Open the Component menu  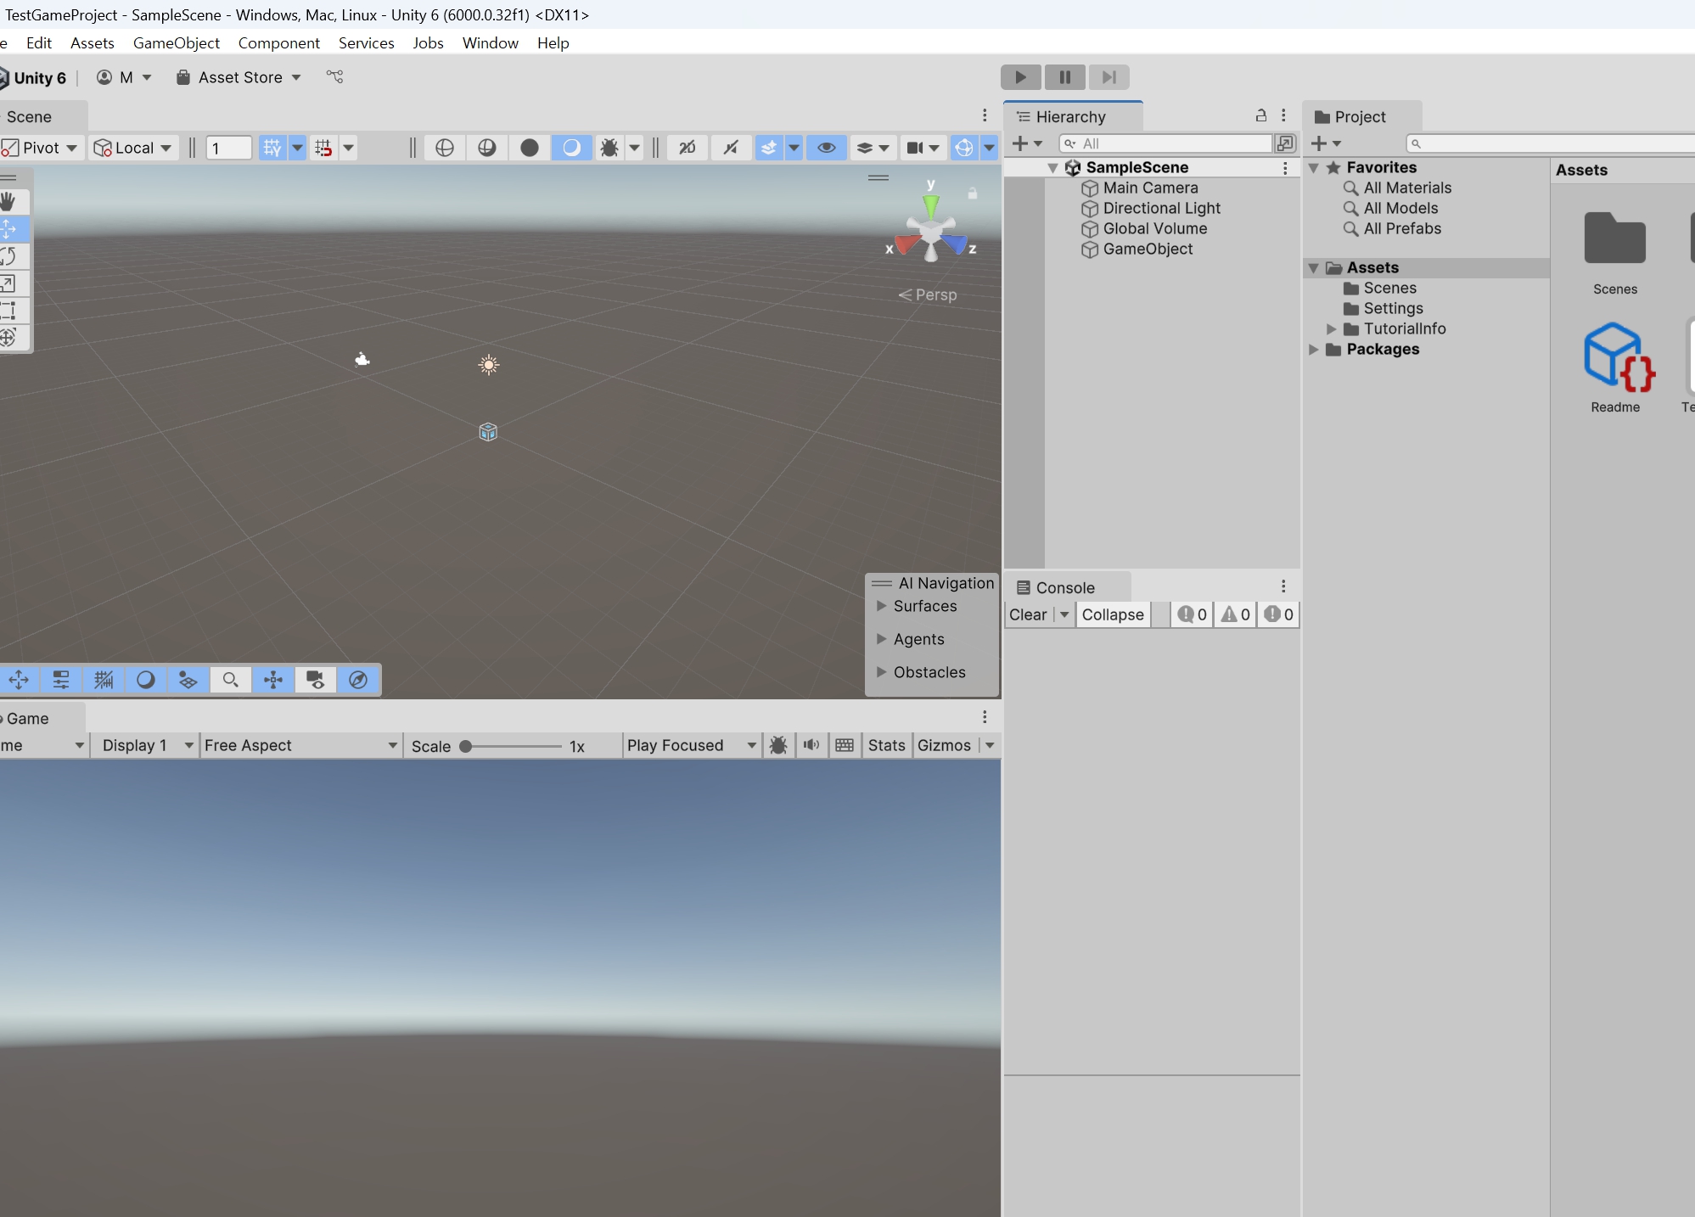pos(279,42)
